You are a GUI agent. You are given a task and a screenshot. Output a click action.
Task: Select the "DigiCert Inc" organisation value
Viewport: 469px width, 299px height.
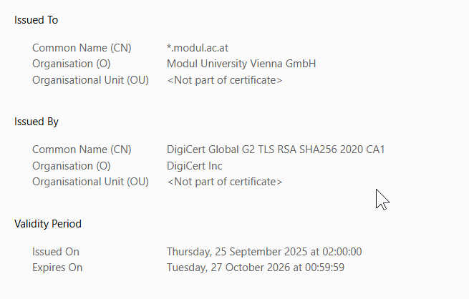tap(195, 166)
